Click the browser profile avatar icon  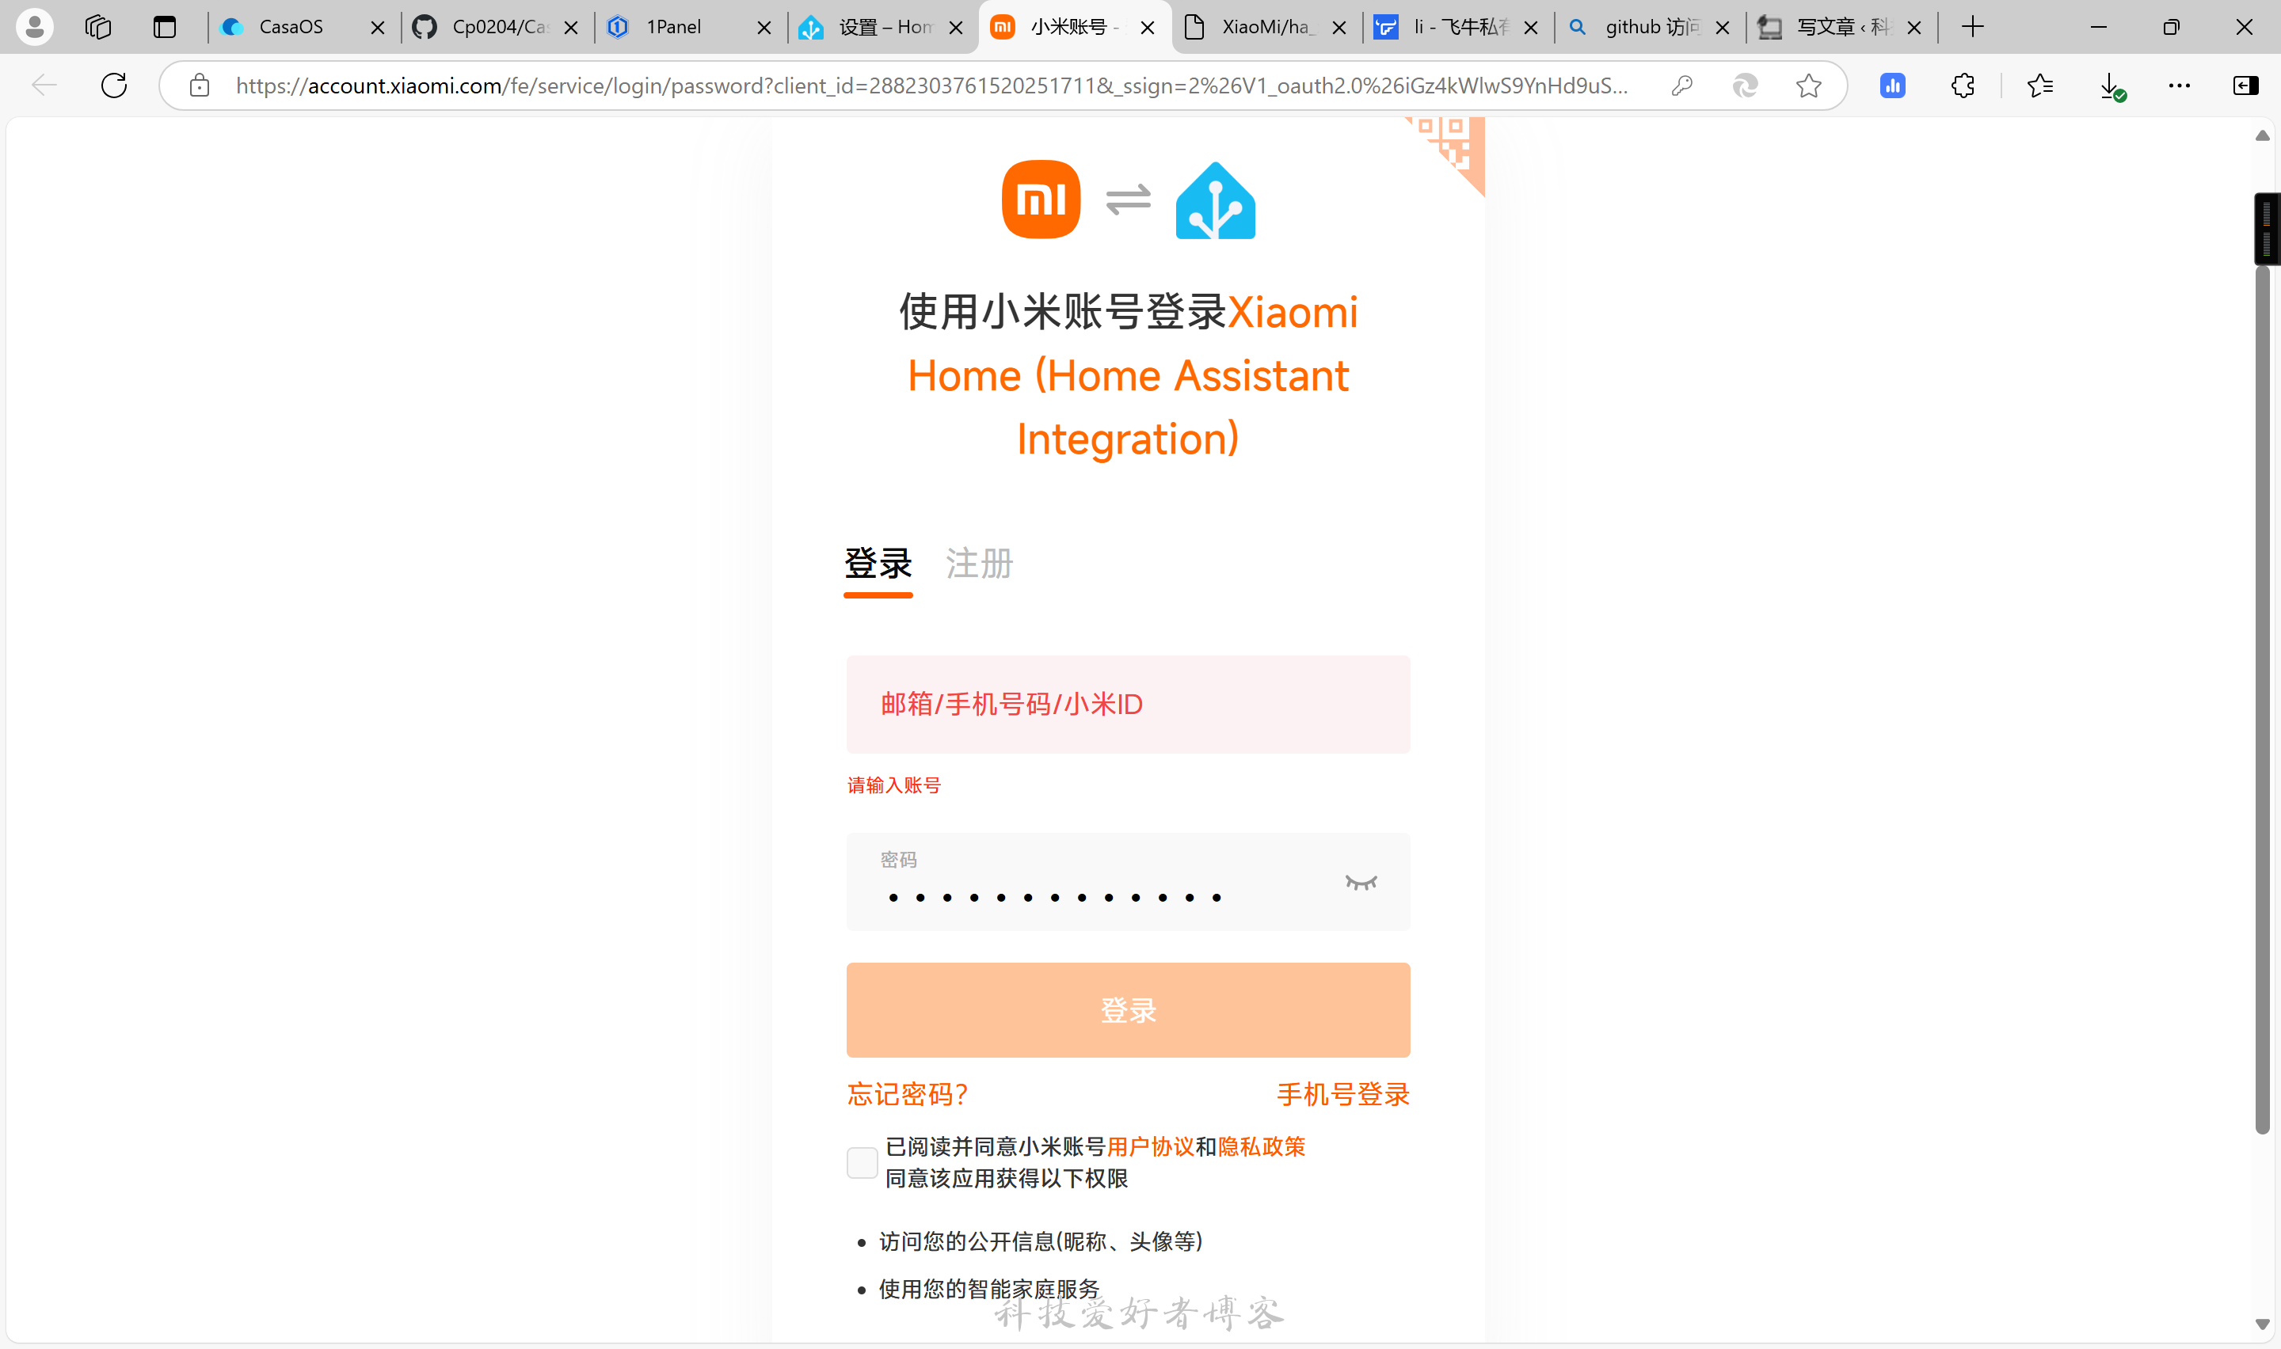(35, 27)
